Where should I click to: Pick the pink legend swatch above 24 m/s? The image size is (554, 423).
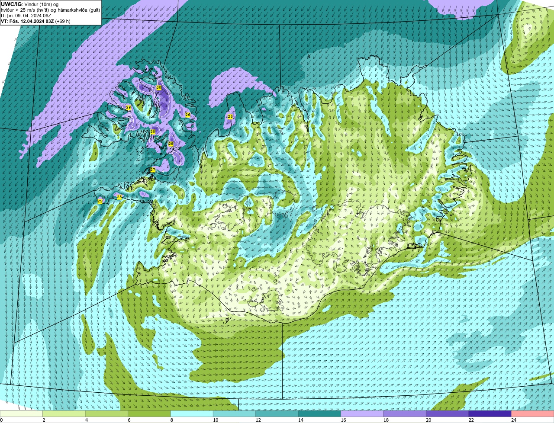tap(533, 413)
